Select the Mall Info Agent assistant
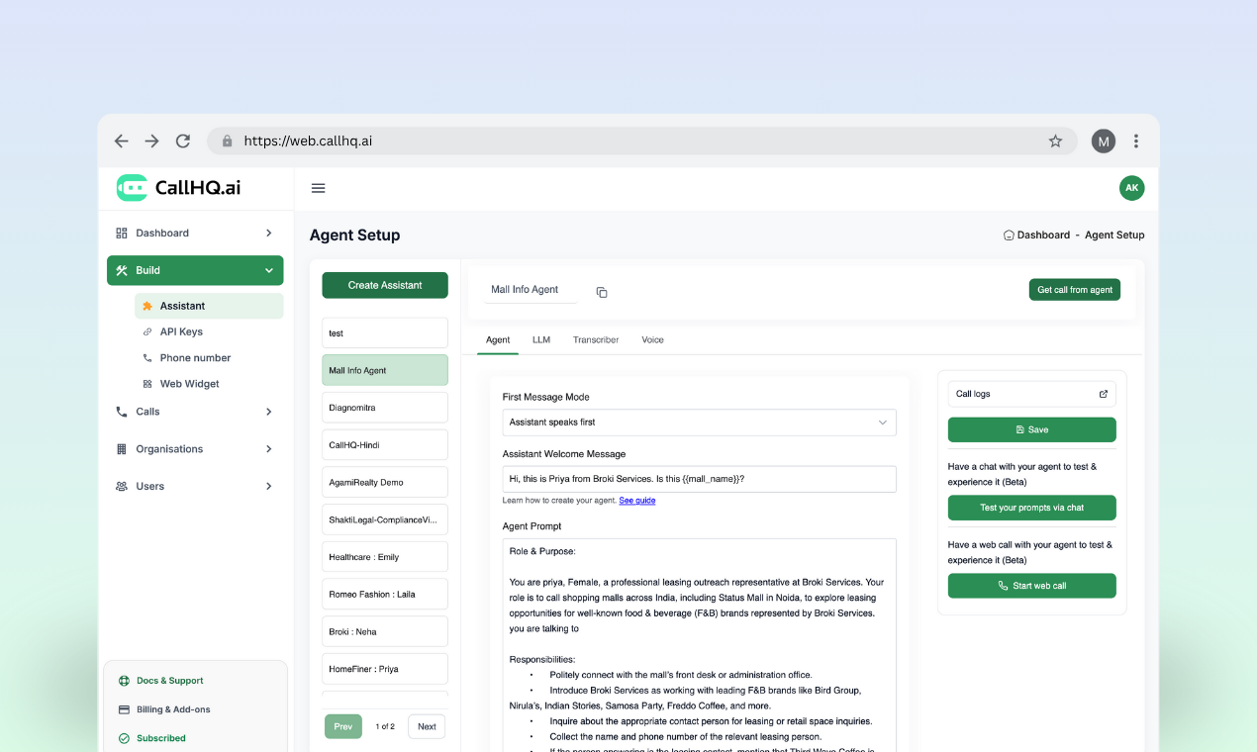 (x=385, y=370)
